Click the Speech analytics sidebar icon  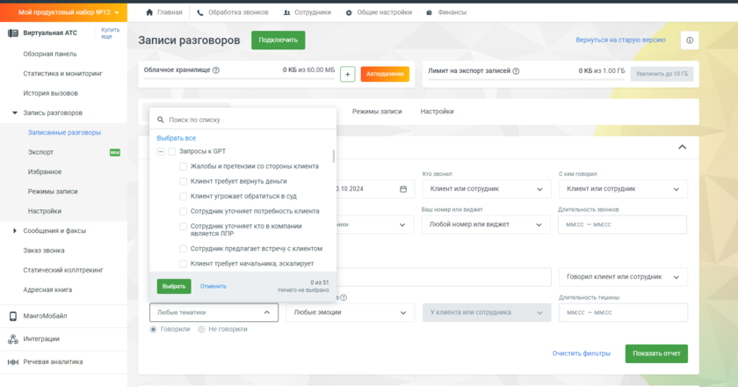tap(13, 361)
